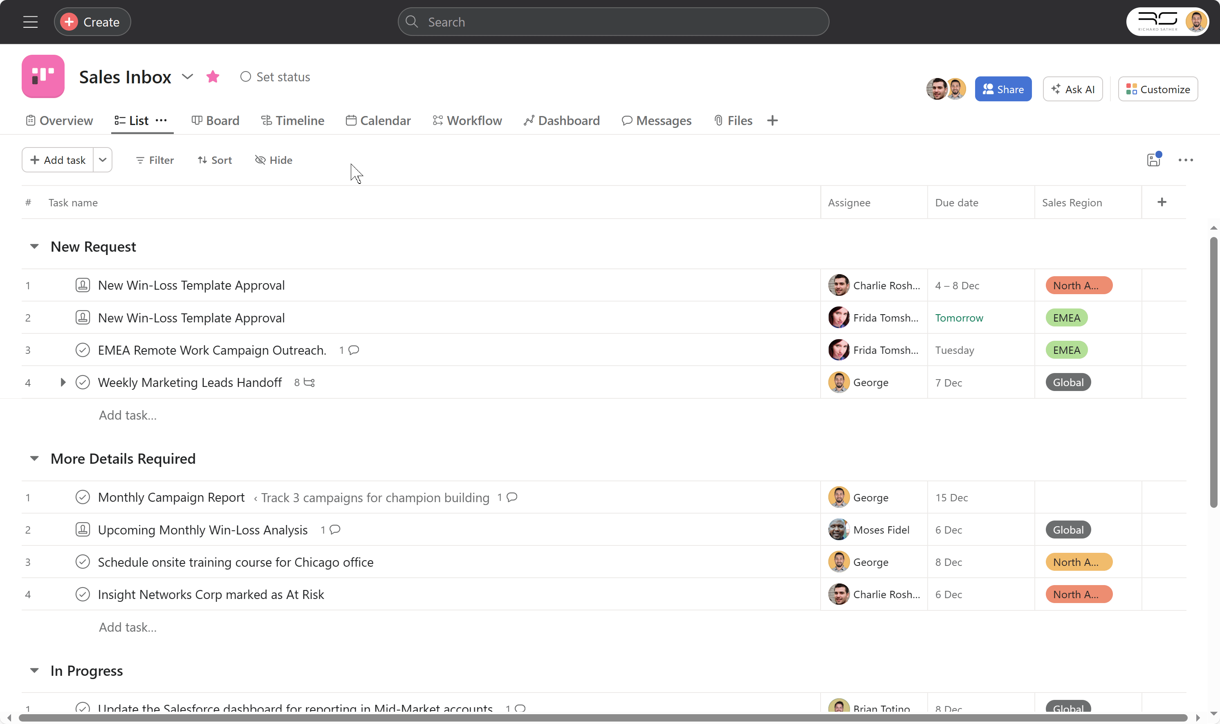Collapse the New Request section
Viewport: 1220px width, 724px height.
pos(34,246)
